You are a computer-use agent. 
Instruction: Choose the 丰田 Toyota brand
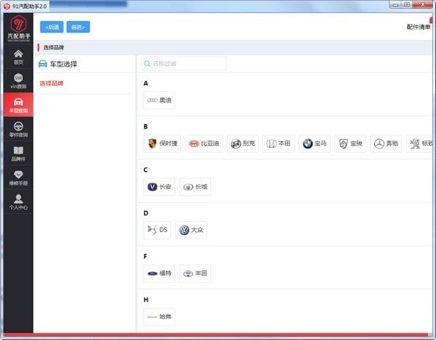click(x=195, y=273)
